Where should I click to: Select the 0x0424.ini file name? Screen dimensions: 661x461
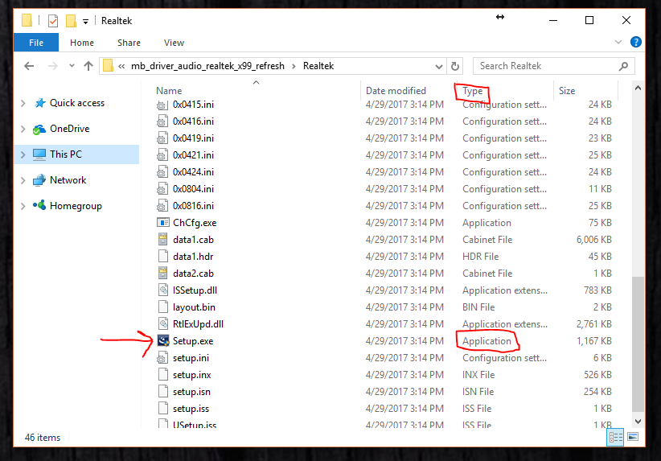pos(193,172)
